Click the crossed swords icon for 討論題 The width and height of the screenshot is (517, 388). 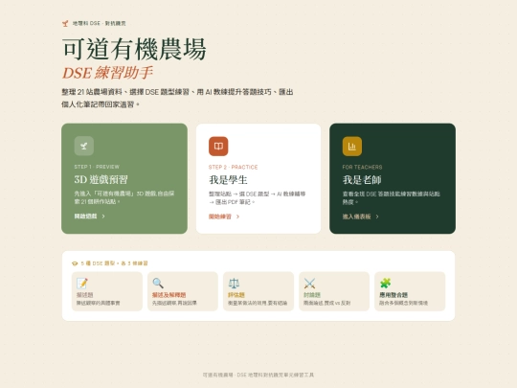pos(309,283)
